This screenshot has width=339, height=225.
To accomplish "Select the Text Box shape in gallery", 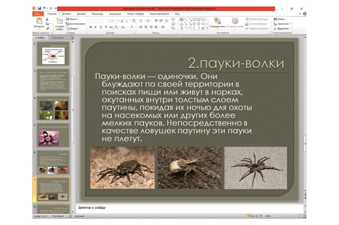I will 182,19.
